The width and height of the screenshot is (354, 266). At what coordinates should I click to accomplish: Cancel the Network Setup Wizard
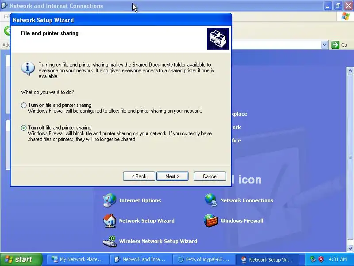point(210,176)
